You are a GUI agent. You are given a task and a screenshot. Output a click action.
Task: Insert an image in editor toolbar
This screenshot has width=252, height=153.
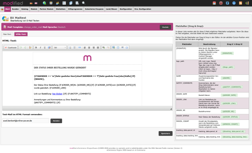point(113,47)
